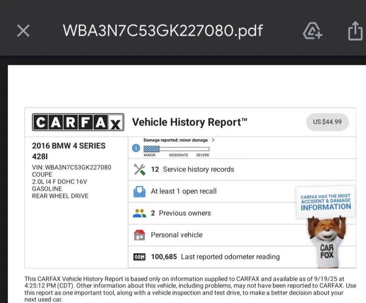Tap the add to Drive icon

pyautogui.click(x=312, y=31)
